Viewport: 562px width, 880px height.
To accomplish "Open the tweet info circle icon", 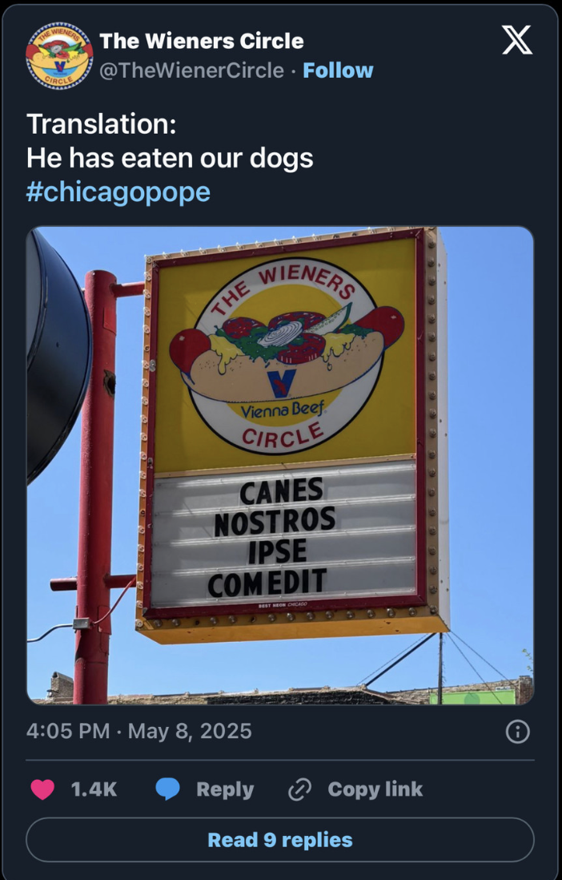I will pos(517,732).
